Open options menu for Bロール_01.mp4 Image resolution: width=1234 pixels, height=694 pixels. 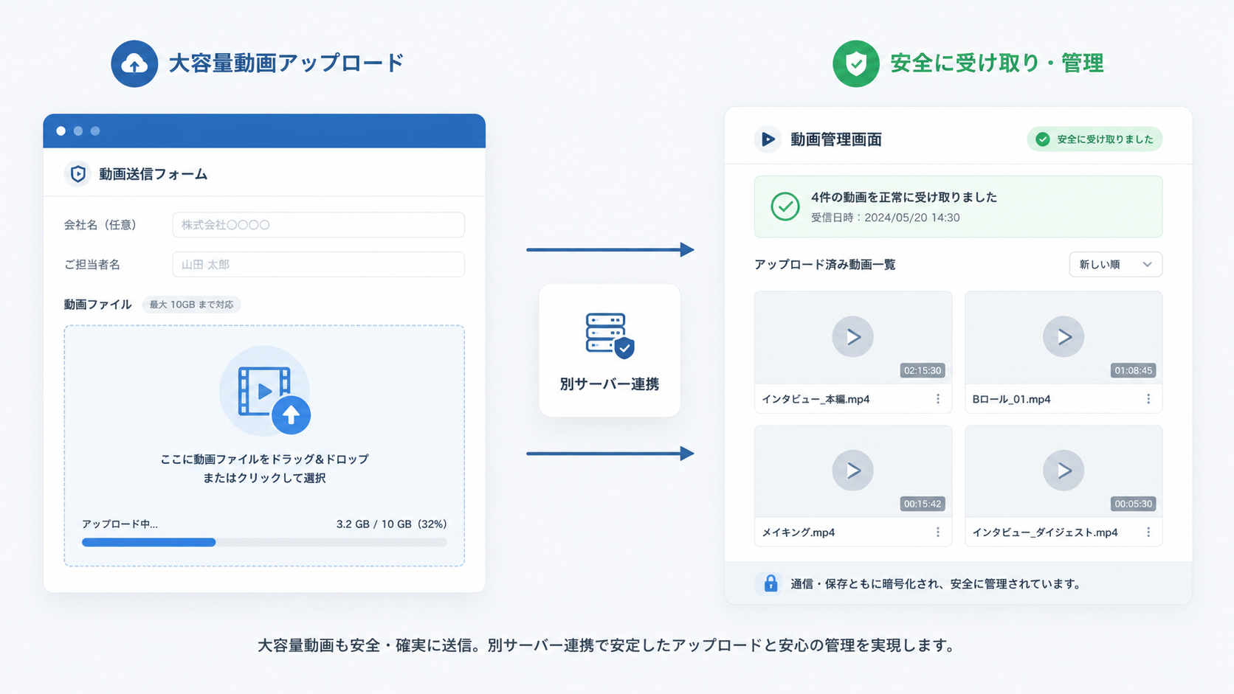pos(1148,399)
